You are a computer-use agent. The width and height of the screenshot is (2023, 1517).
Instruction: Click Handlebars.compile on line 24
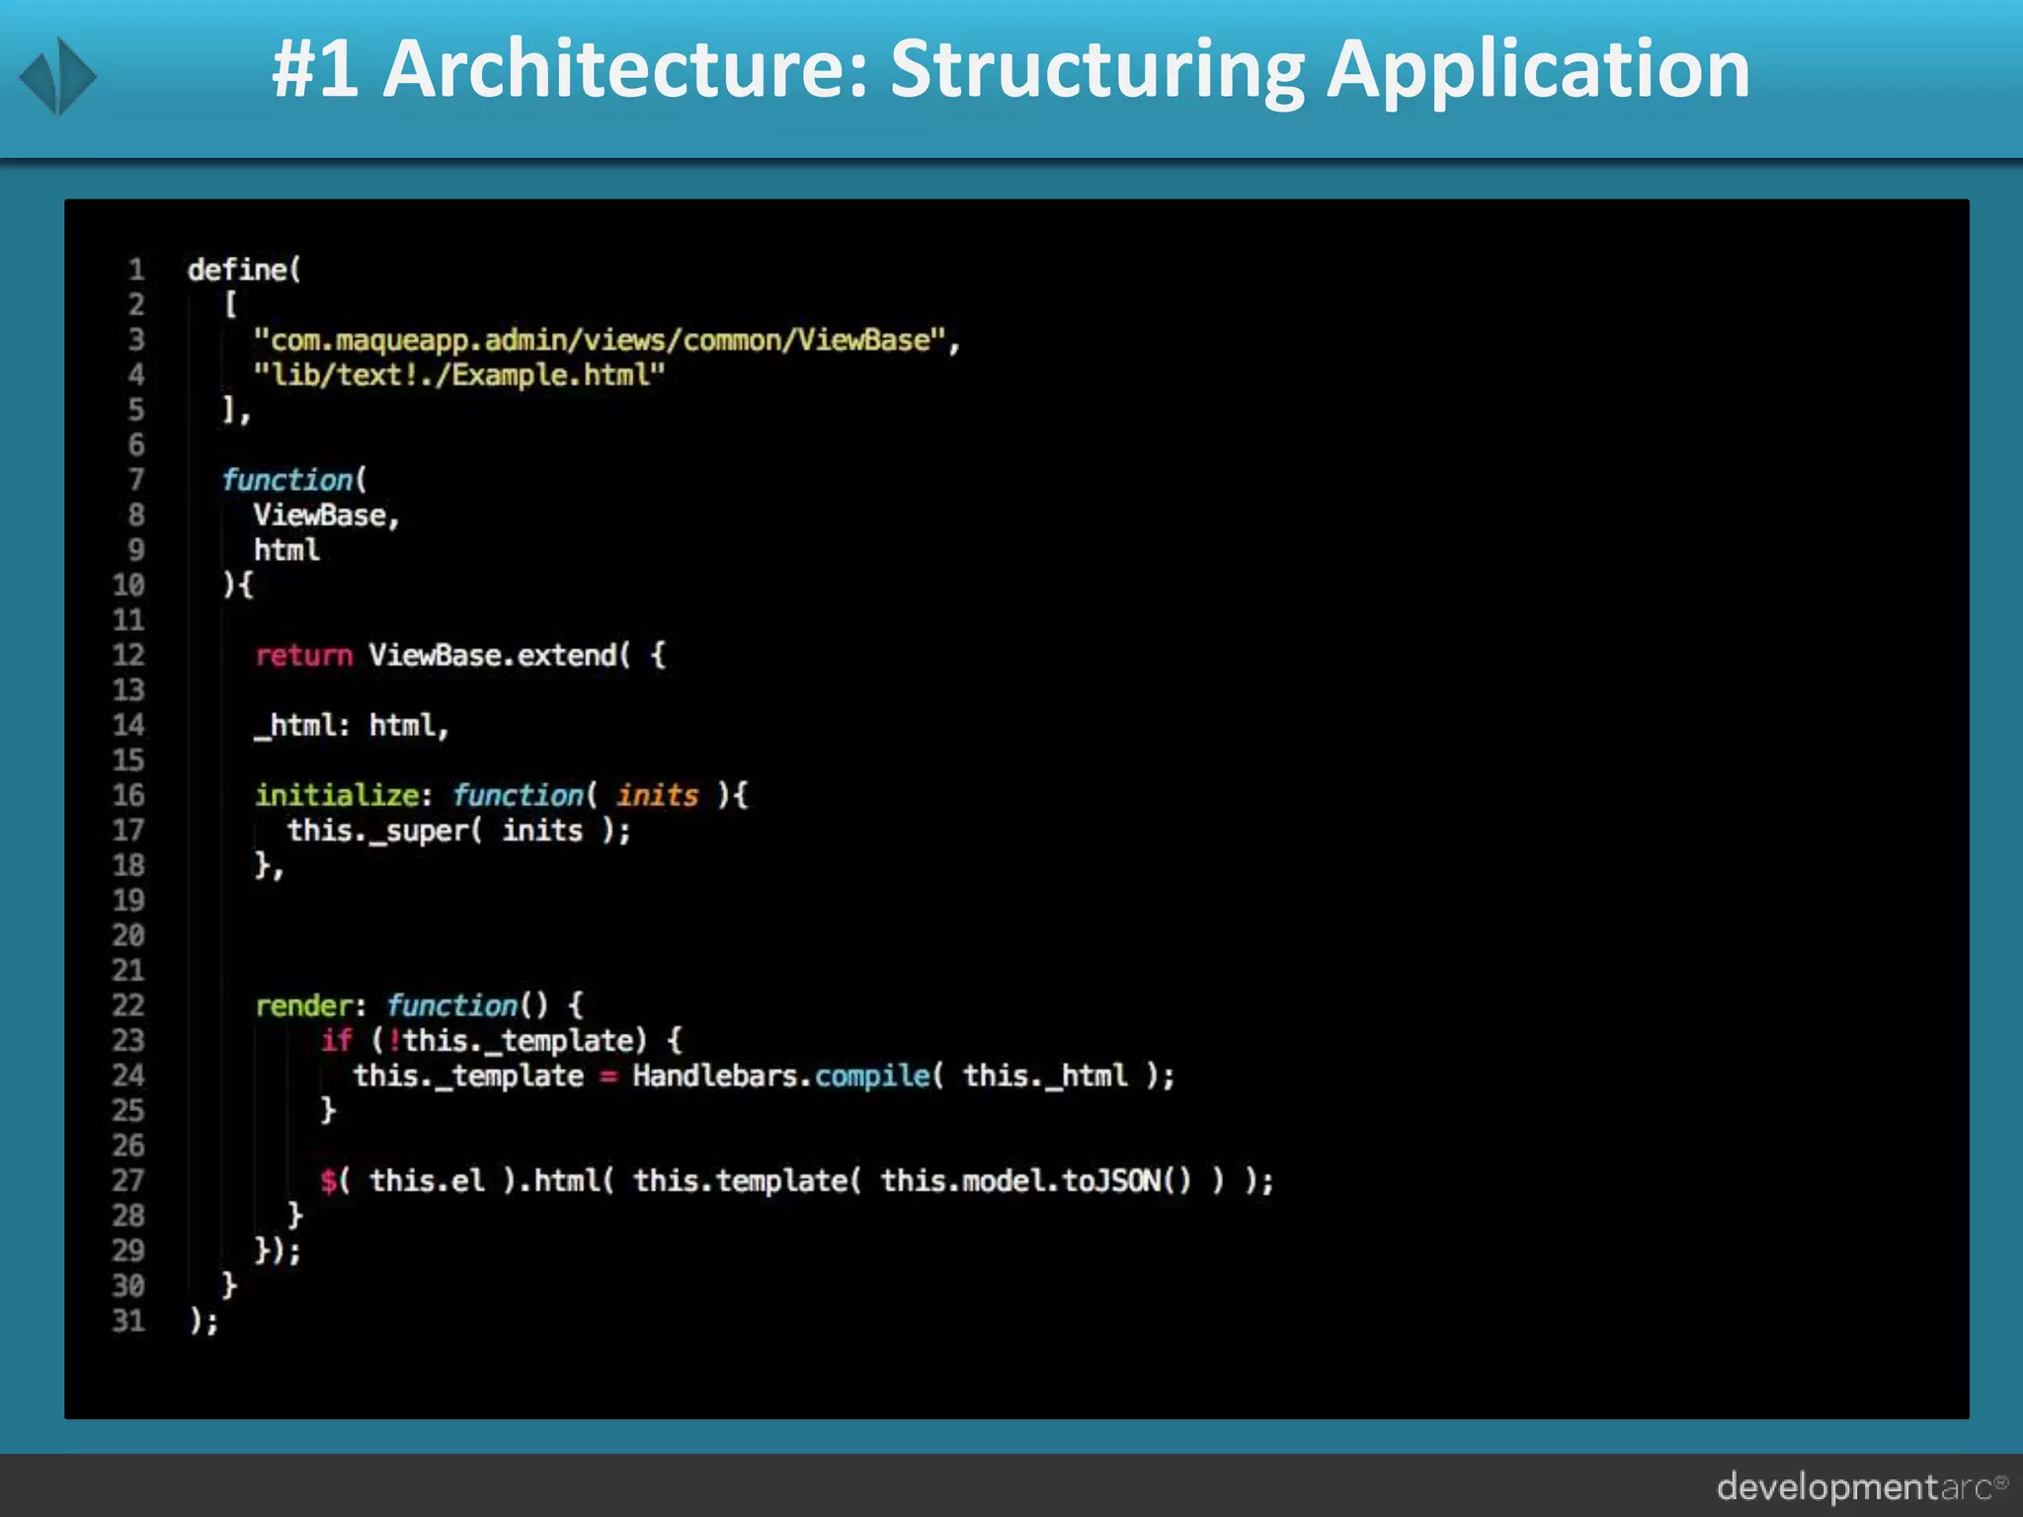(780, 1077)
